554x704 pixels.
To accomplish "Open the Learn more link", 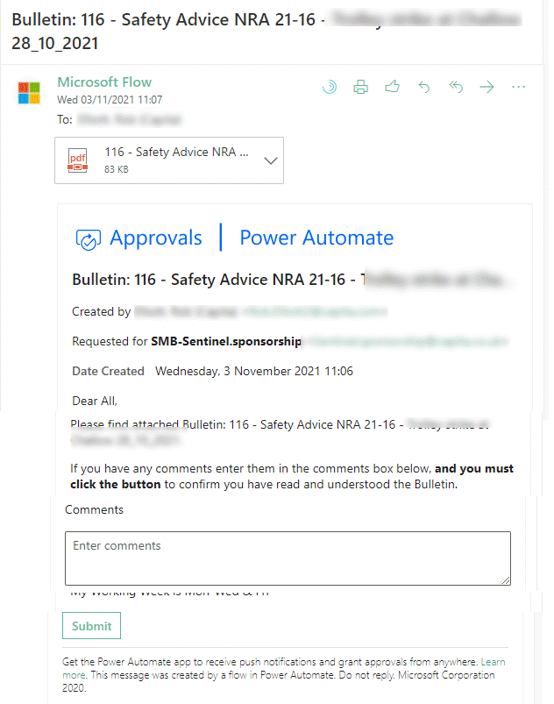I will [493, 662].
